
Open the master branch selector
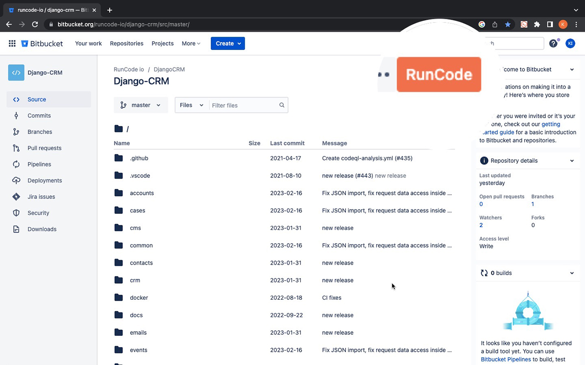click(x=141, y=105)
